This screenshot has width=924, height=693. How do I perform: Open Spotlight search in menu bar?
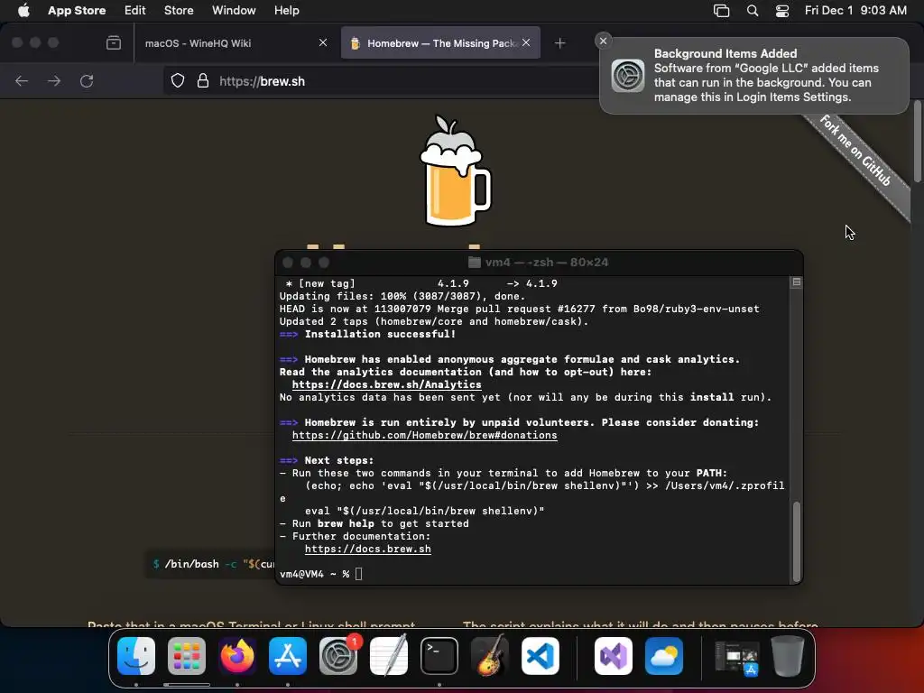point(753,10)
